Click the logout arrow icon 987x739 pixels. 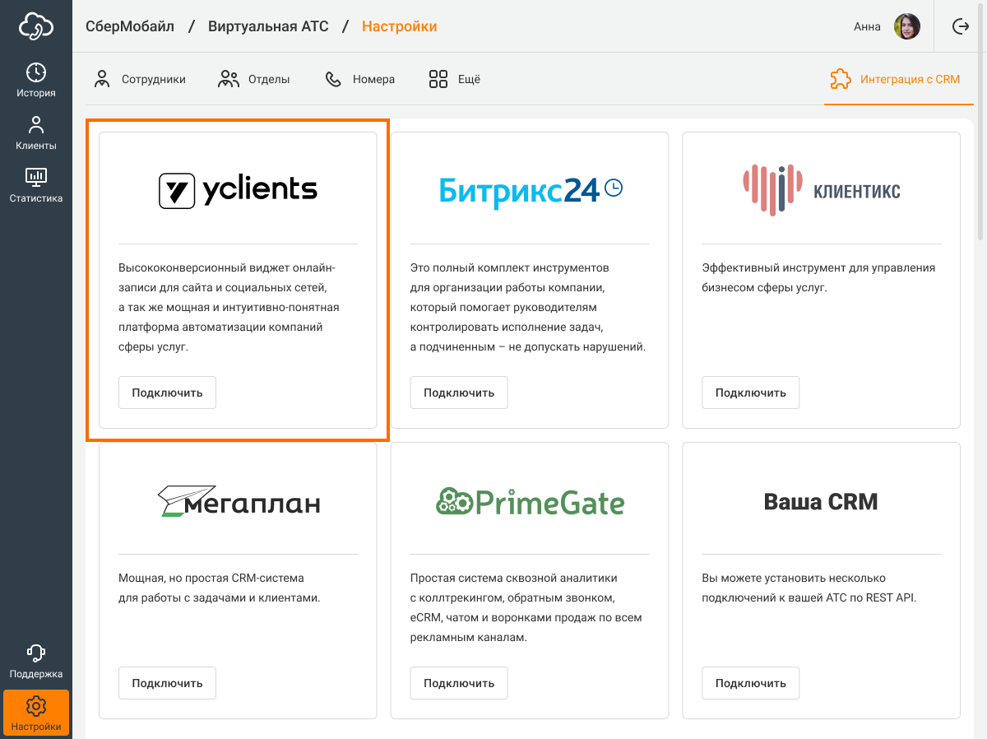pos(961,26)
